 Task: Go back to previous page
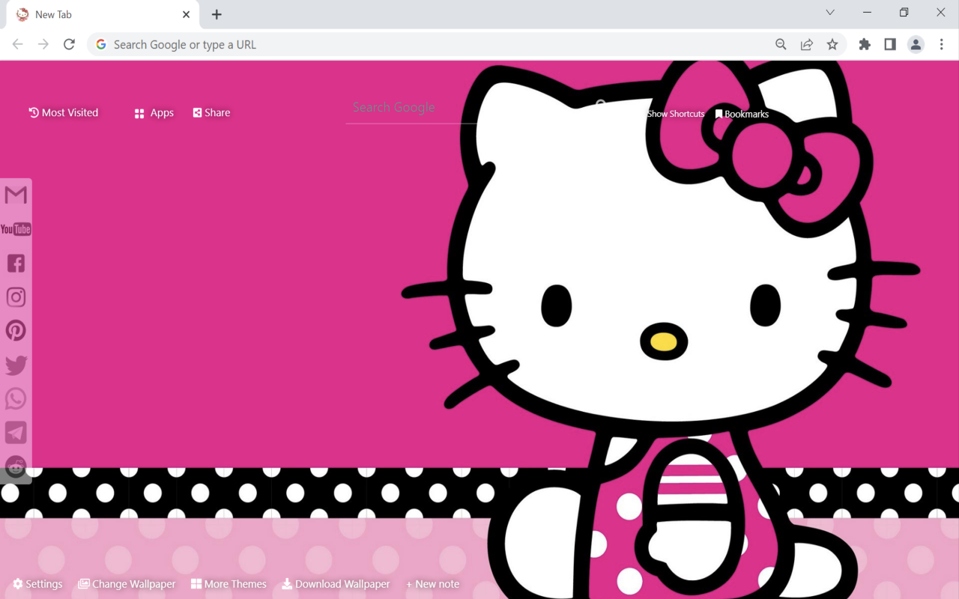(x=18, y=44)
